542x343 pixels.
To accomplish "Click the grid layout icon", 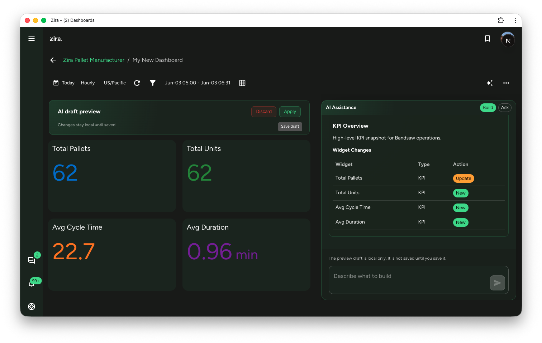I will pyautogui.click(x=242, y=83).
